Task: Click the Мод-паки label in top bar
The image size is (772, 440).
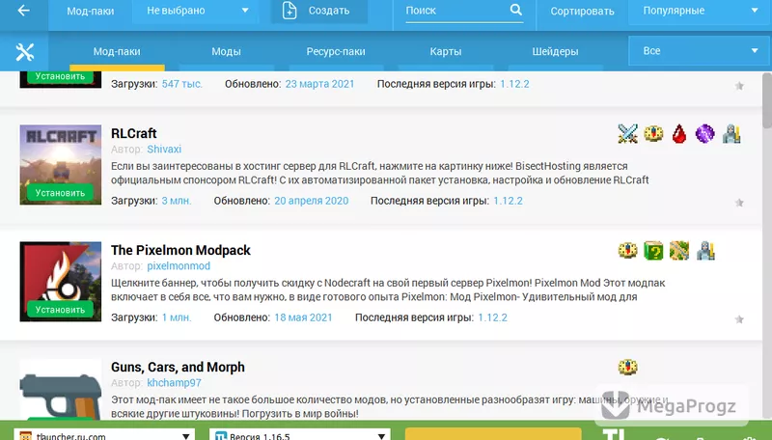Action: point(90,11)
